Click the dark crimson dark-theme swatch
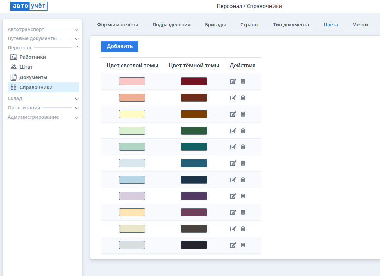Screen dimensions: 380x276 [x=194, y=81]
